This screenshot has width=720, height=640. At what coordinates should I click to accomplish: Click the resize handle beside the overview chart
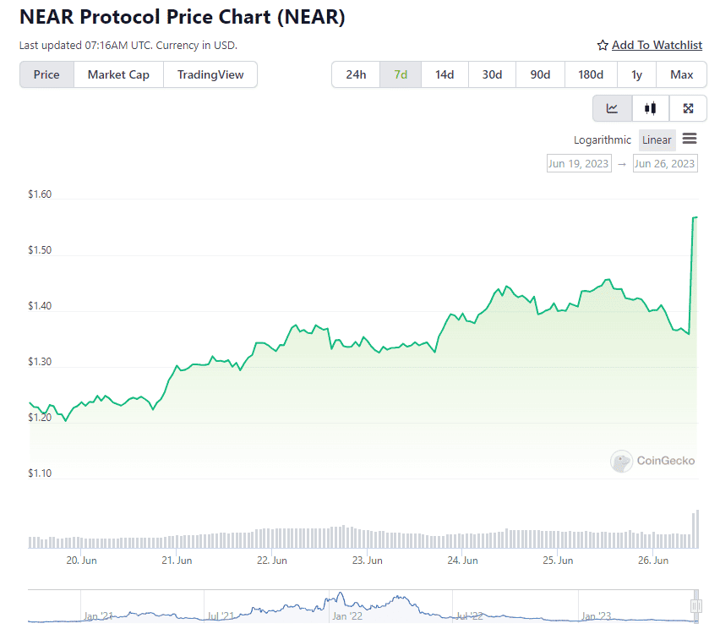tap(697, 605)
